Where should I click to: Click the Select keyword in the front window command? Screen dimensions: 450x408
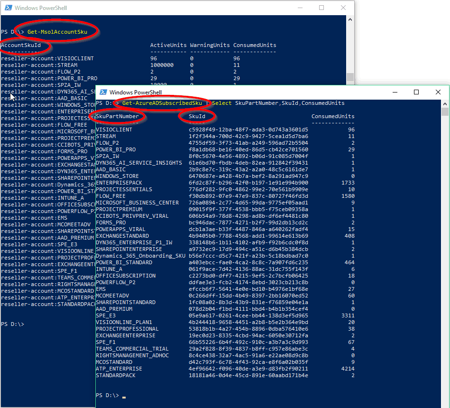[222, 103]
